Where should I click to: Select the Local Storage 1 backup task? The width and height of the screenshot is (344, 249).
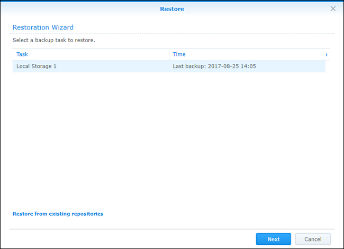click(169, 66)
